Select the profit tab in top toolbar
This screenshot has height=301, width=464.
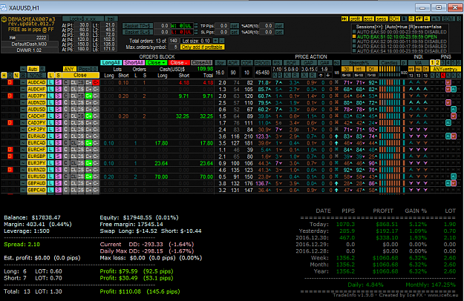pyautogui.click(x=356, y=19)
